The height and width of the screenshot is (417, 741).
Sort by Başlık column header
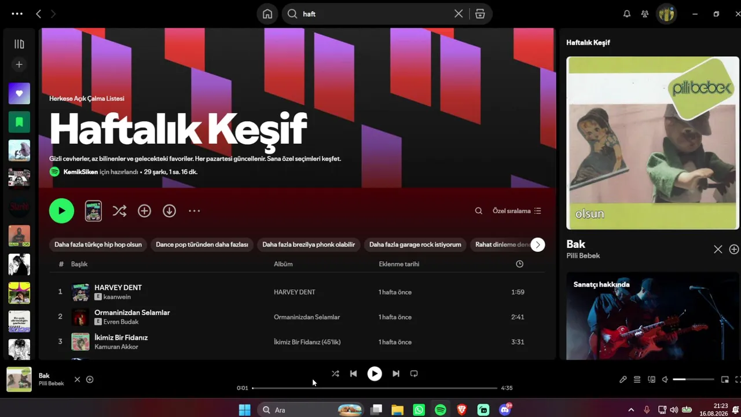click(79, 264)
